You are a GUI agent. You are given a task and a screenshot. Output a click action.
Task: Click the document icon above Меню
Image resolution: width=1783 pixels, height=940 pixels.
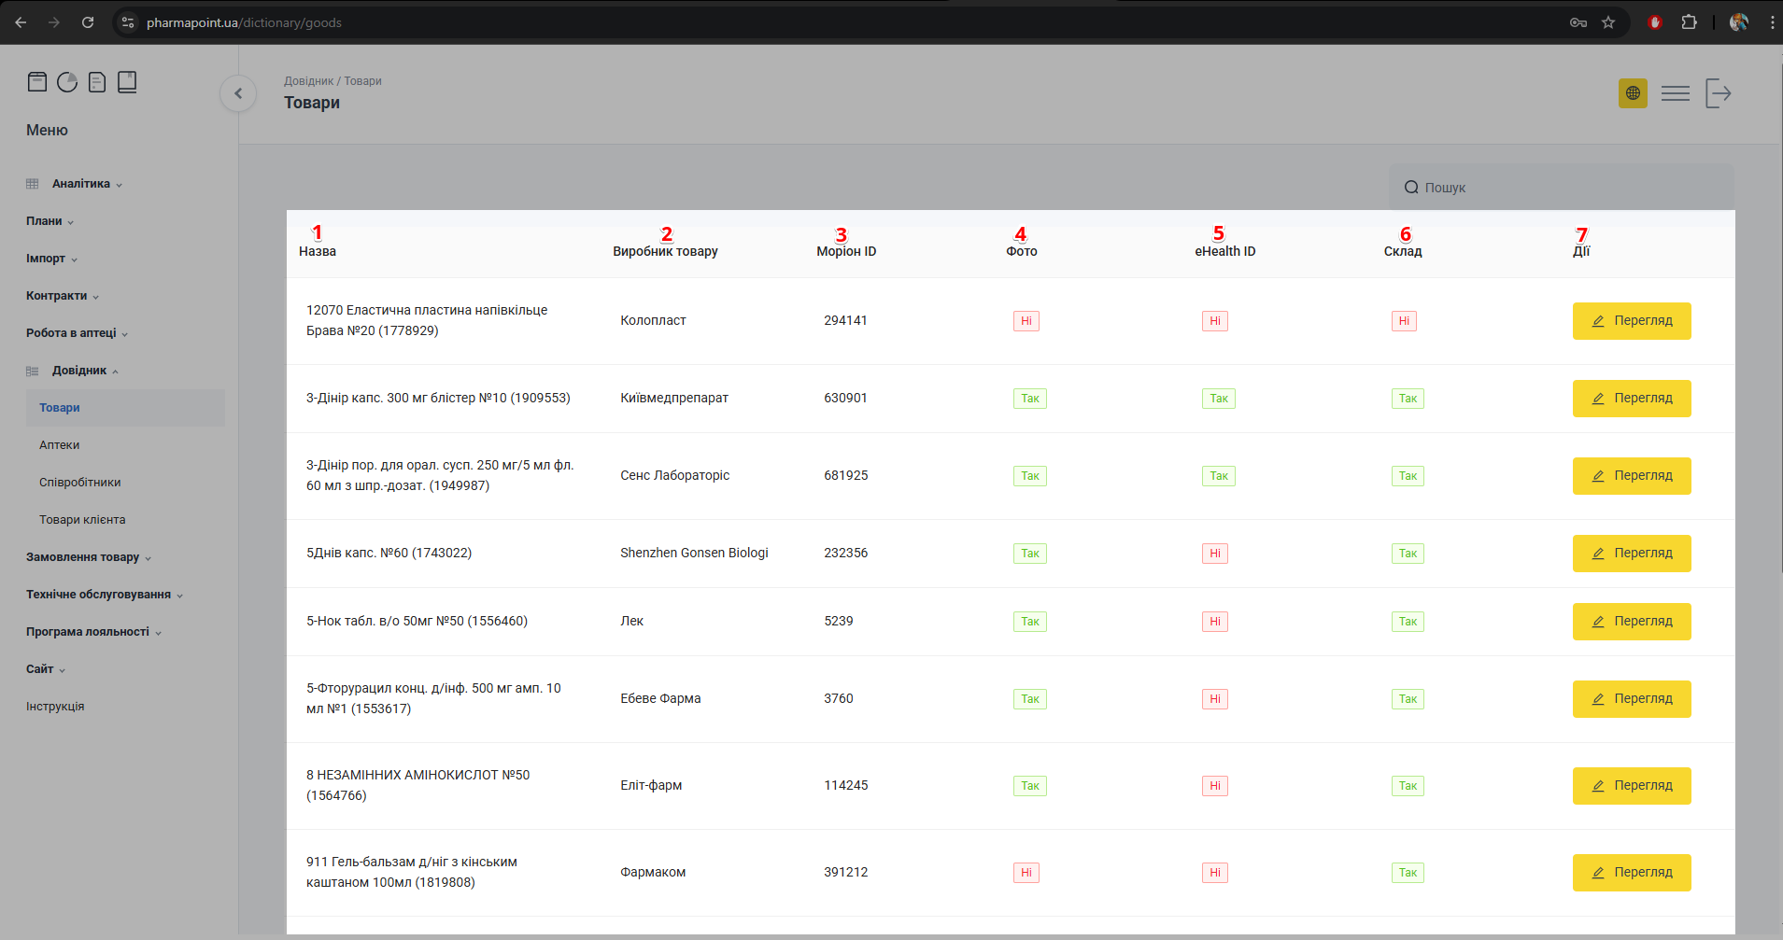pos(97,82)
